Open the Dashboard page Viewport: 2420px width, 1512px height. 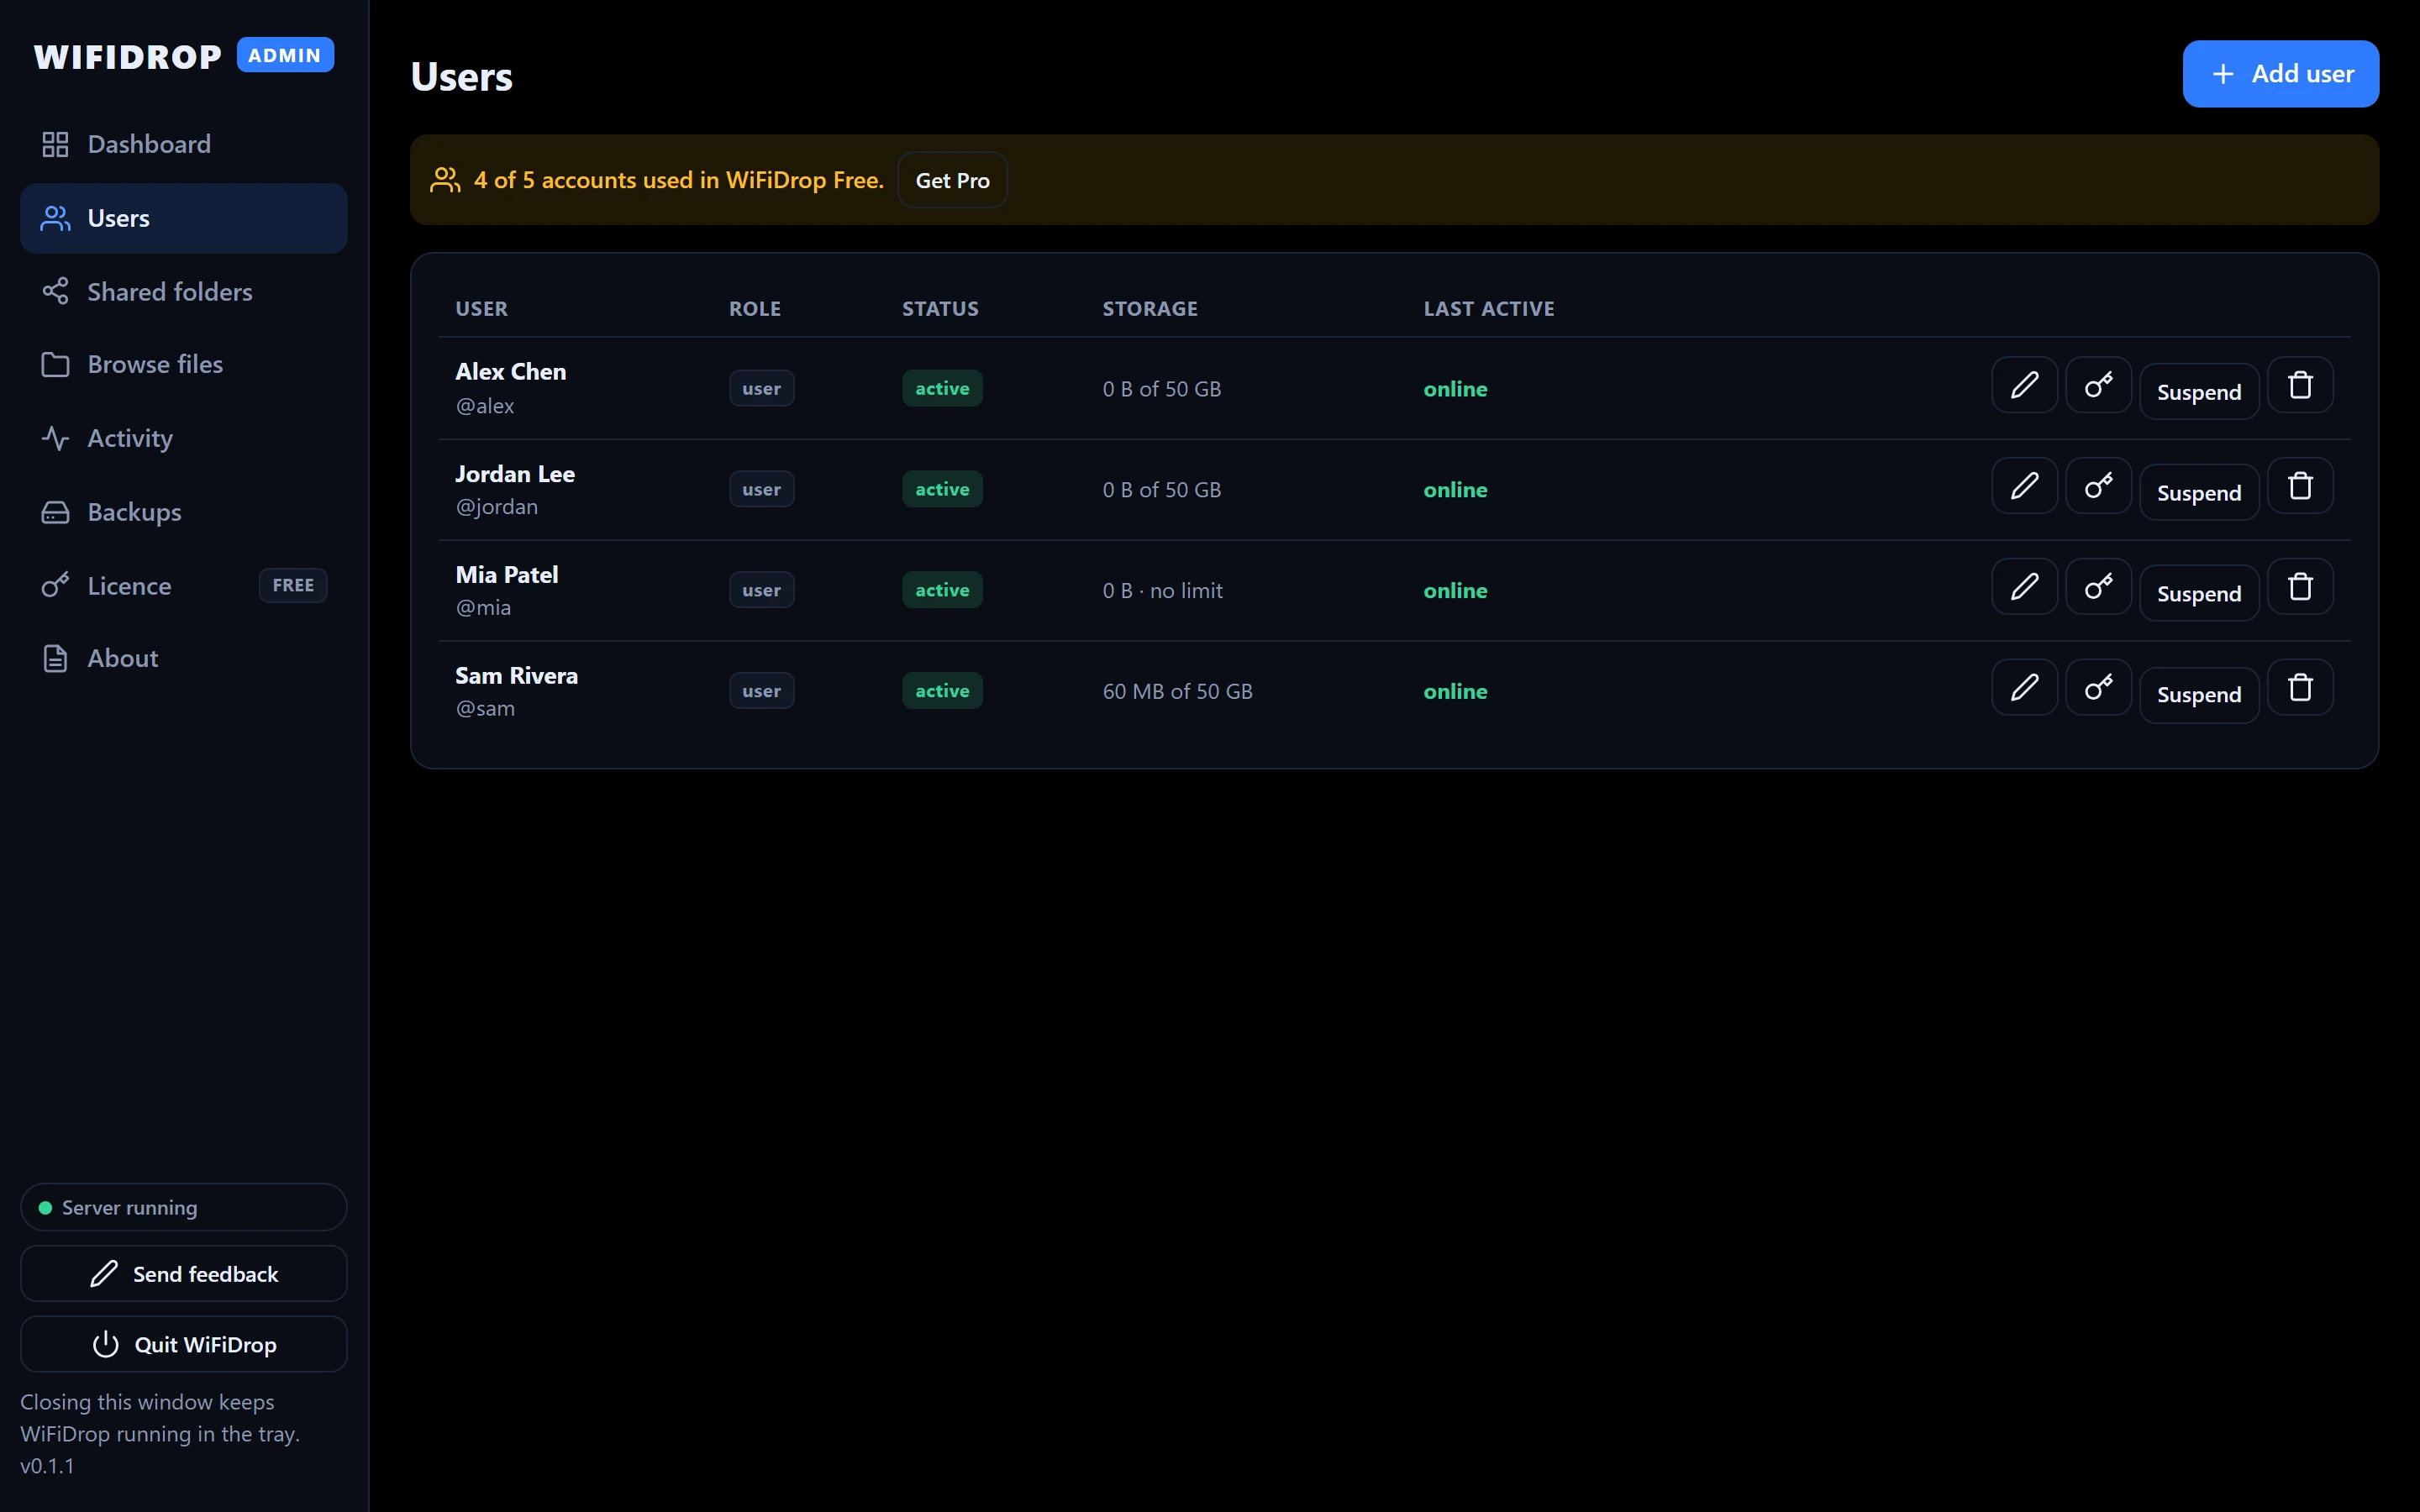[184, 144]
